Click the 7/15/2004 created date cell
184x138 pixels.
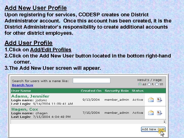pyautogui.click(x=91, y=113)
